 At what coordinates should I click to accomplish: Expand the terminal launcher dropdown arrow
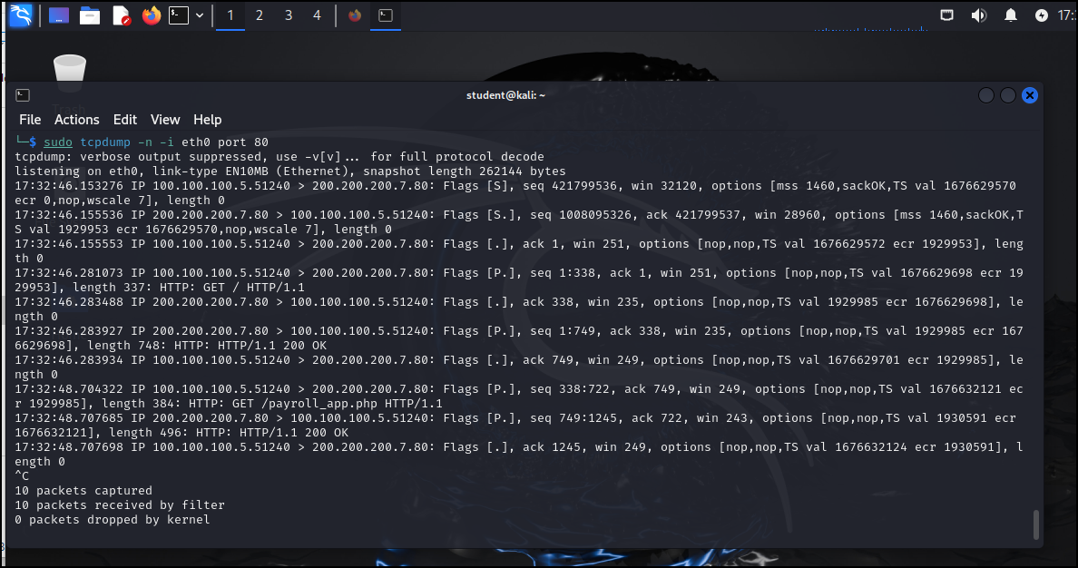200,15
